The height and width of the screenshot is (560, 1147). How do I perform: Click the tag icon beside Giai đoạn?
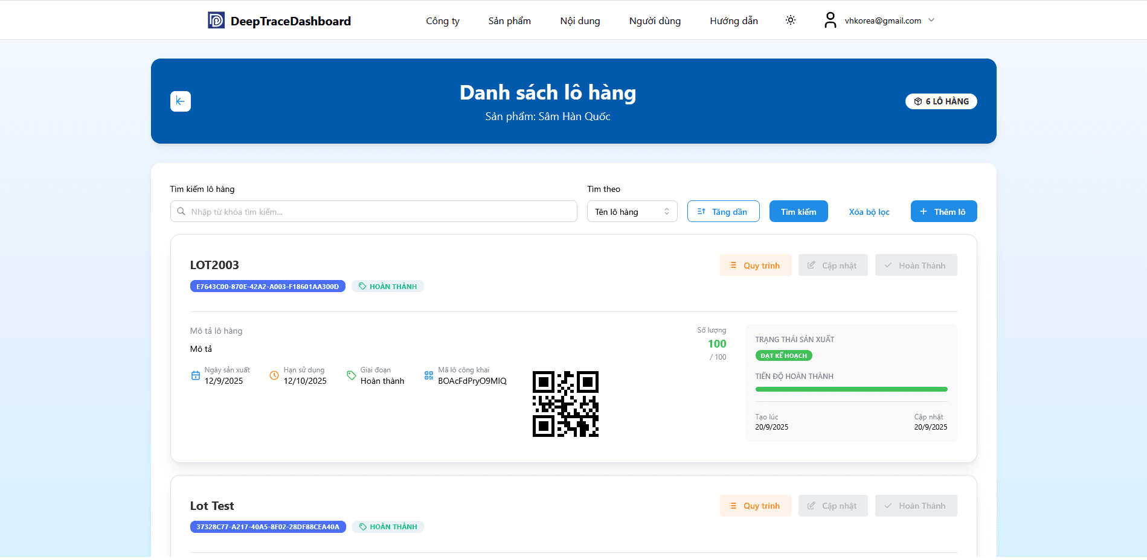[352, 375]
